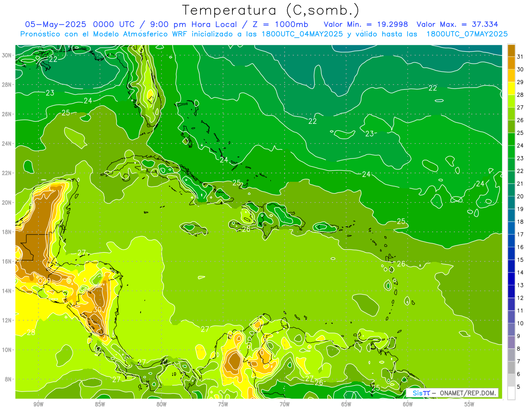Click legend value "16" on the color scale

[520, 247]
